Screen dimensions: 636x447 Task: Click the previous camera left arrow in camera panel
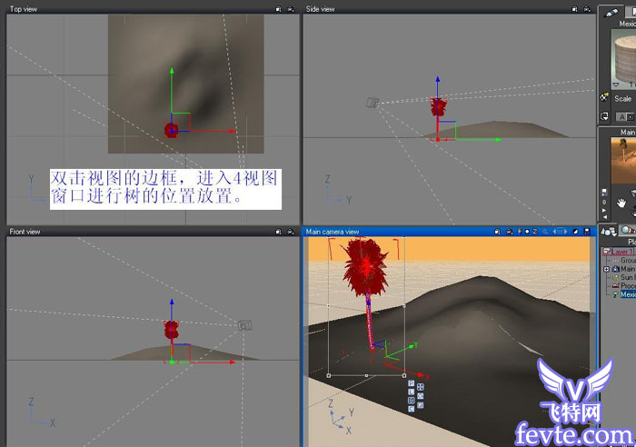604,217
